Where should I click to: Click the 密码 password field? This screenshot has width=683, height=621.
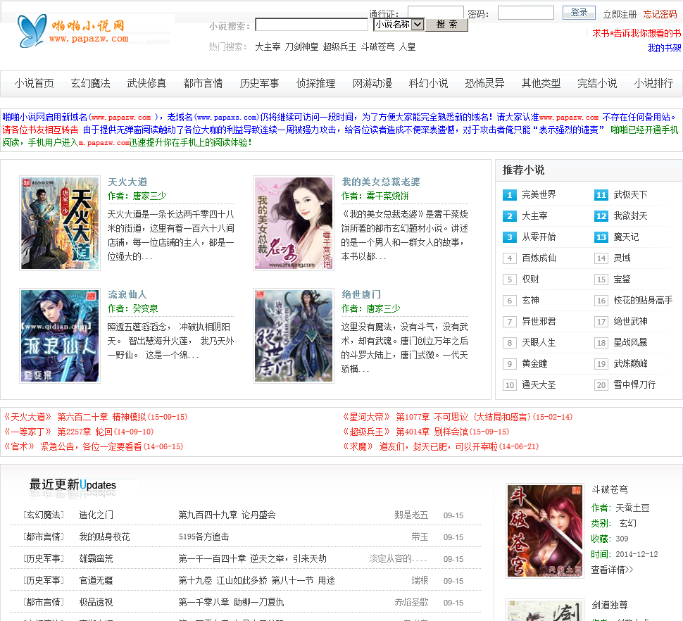click(x=526, y=13)
